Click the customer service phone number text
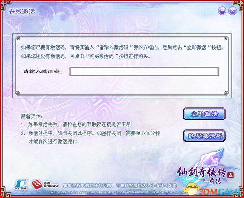This screenshot has width=244, height=198. (120, 185)
